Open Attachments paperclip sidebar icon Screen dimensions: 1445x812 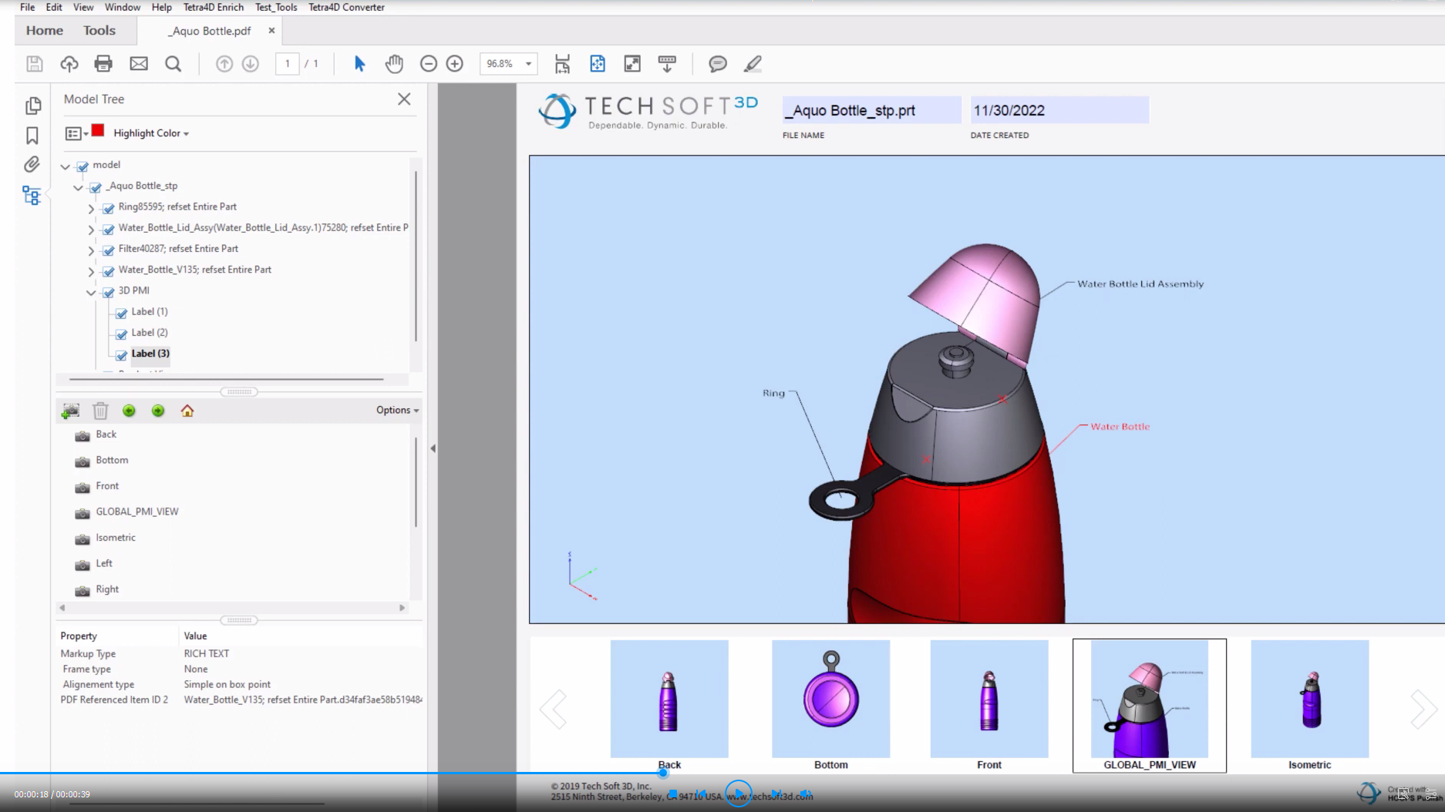(x=32, y=164)
